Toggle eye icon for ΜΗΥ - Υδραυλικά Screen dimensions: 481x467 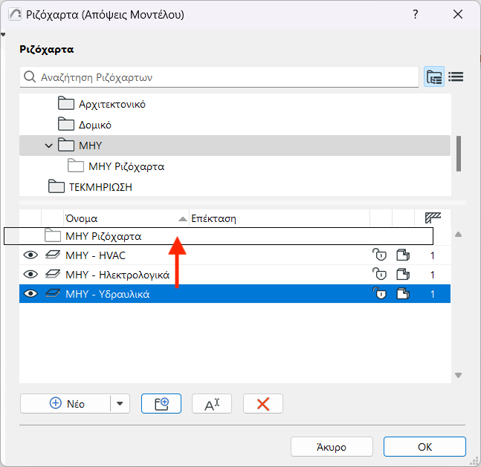click(30, 294)
